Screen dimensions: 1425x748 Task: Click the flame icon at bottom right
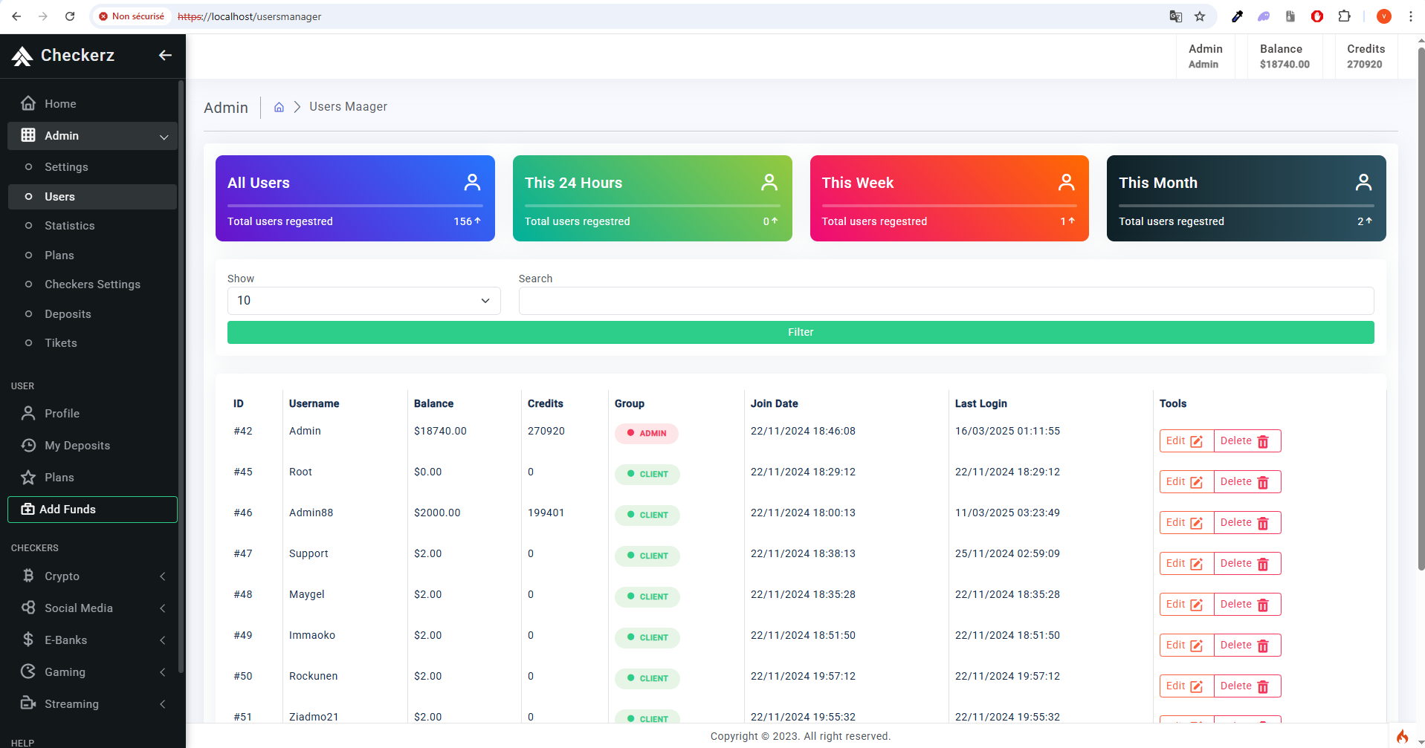(x=1402, y=736)
